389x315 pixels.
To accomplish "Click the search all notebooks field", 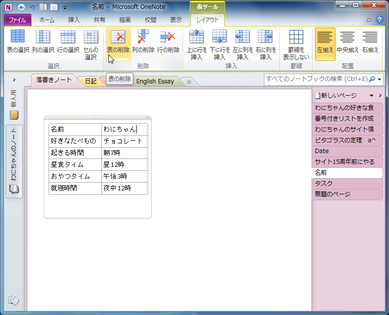I will tap(316, 79).
